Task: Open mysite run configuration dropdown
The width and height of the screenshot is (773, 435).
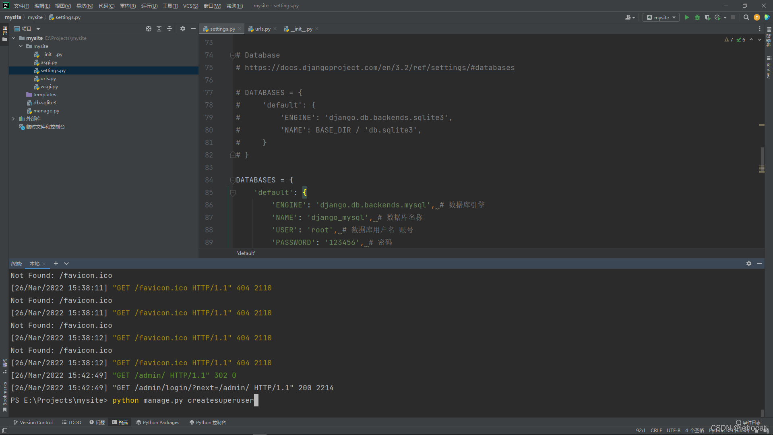Action: coord(661,17)
